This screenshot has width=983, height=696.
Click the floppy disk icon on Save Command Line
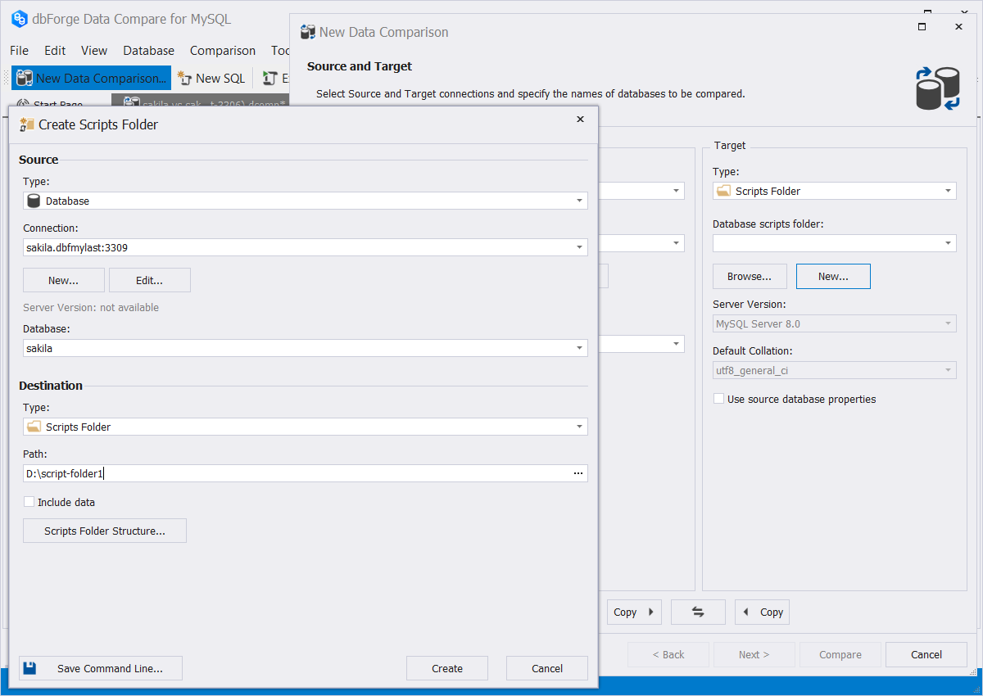pos(30,668)
